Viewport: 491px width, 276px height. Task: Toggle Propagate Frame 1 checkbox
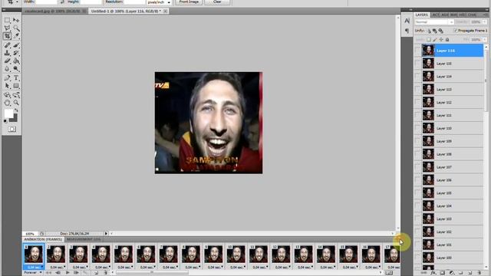(x=456, y=31)
